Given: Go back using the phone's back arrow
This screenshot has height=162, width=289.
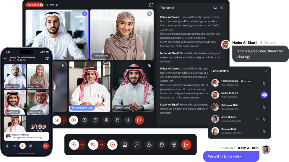Looking at the screenshot, I should (6, 59).
